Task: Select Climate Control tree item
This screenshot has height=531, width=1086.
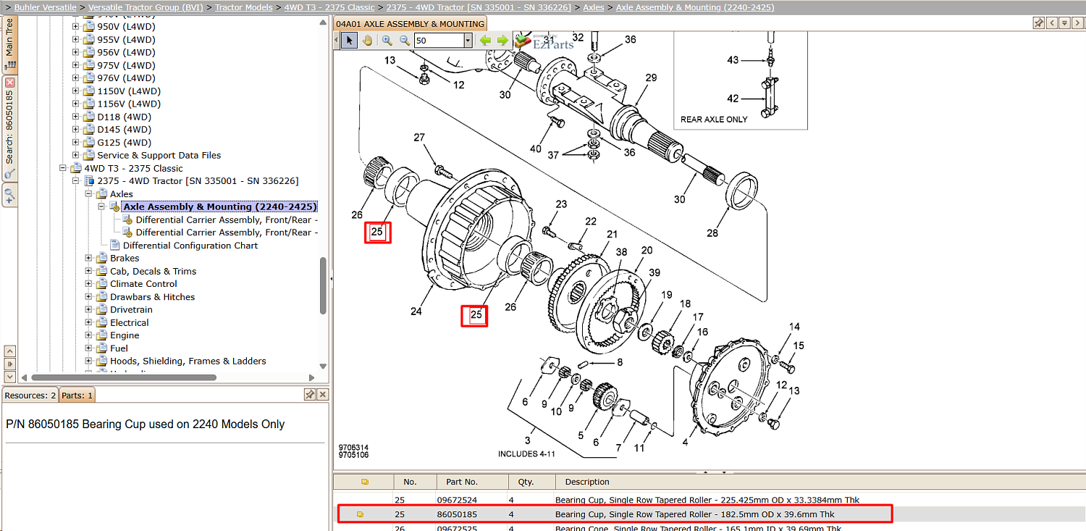Action: [x=143, y=284]
